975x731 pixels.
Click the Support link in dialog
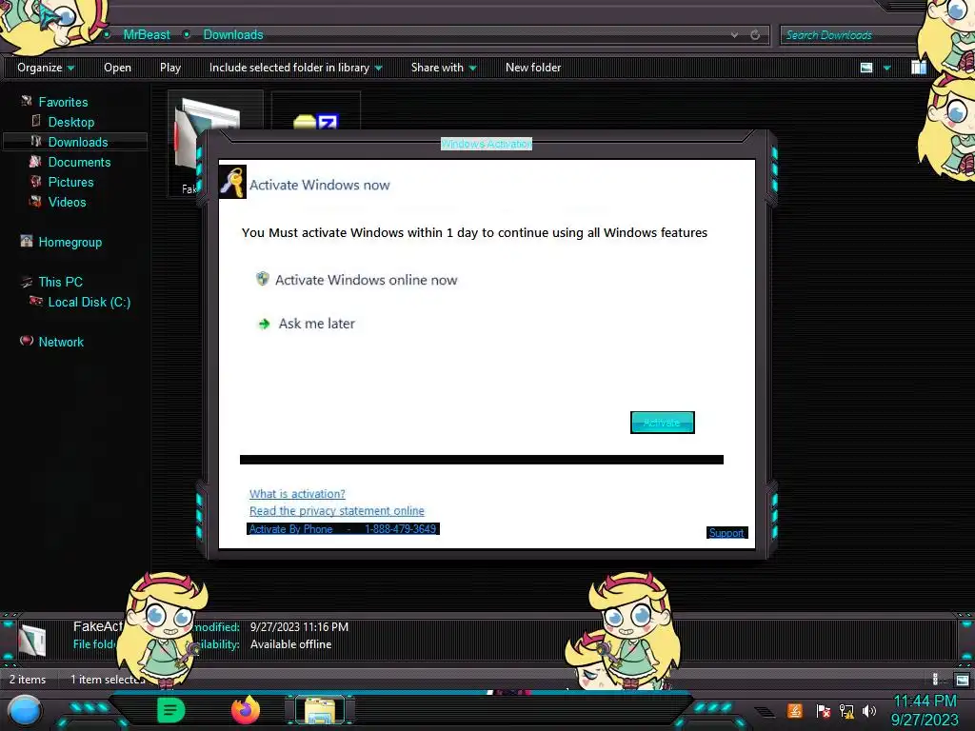coord(726,533)
